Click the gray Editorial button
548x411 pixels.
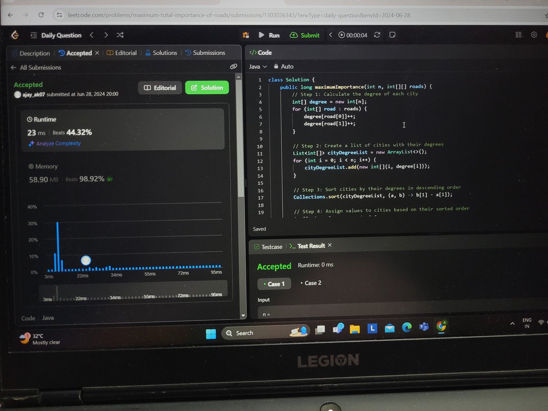pos(160,88)
